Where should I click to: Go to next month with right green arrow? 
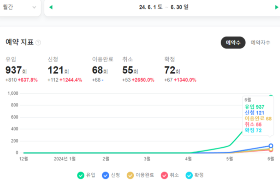click(277, 7)
